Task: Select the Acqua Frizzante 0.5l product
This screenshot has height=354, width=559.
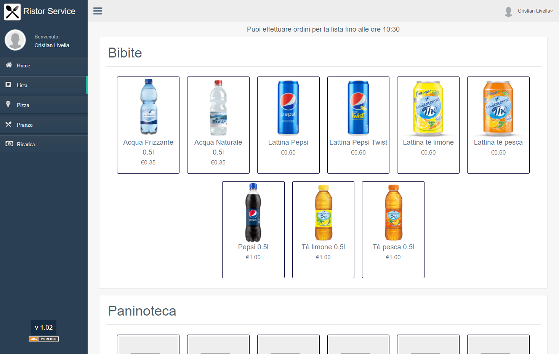Action: click(x=148, y=124)
